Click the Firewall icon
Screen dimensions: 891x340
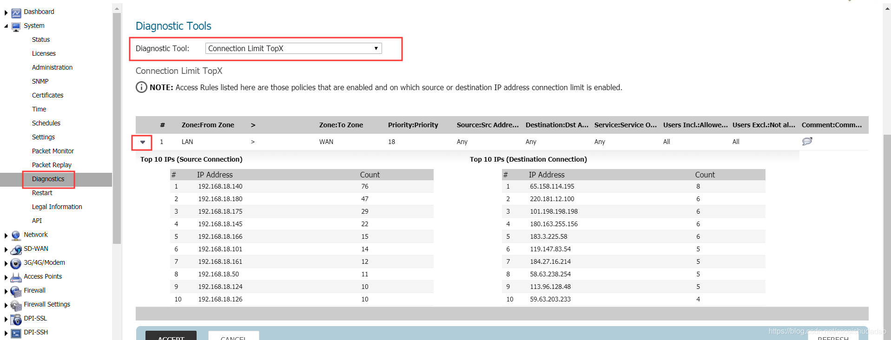(x=16, y=291)
